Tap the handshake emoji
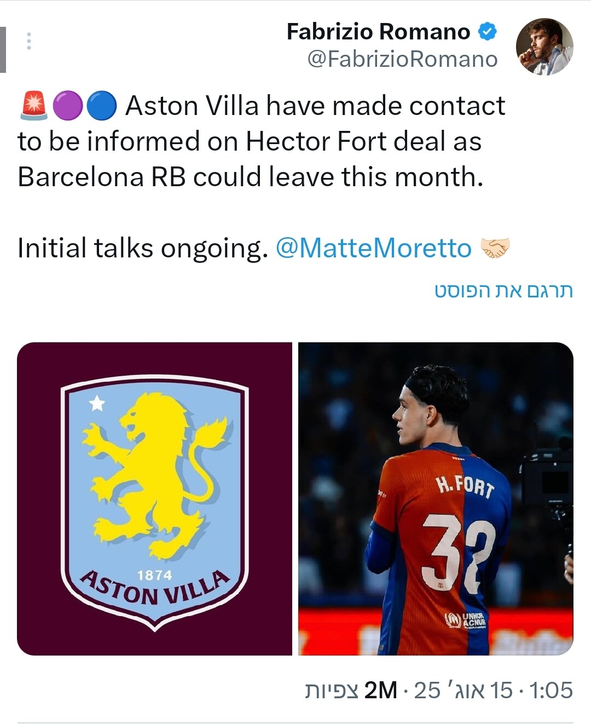Image resolution: width=591 pixels, height=724 pixels. 495,248
